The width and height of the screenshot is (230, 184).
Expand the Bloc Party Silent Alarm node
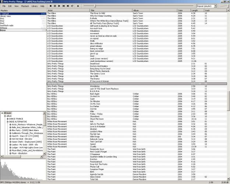click(x=10, y=130)
